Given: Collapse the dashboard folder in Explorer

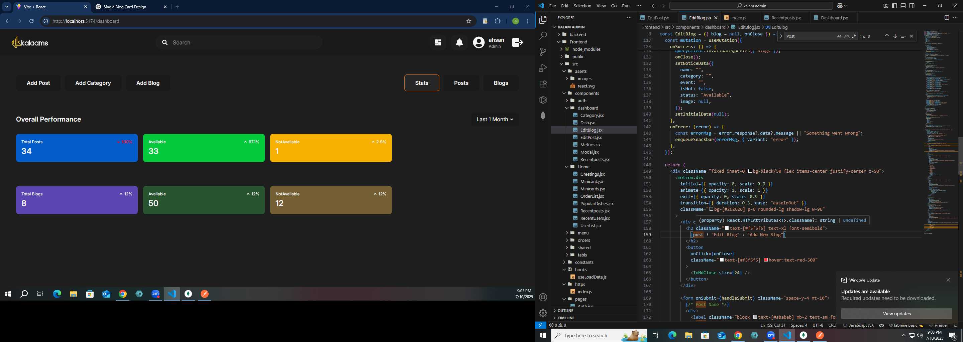Looking at the screenshot, I should click(567, 108).
